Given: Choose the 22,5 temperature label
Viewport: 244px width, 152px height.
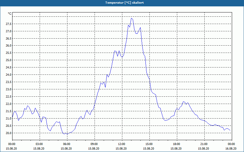Looking at the screenshot, I should point(9,97).
